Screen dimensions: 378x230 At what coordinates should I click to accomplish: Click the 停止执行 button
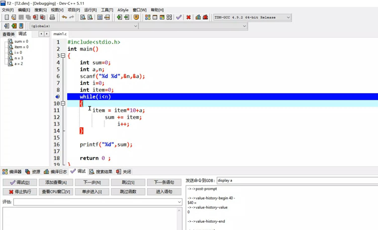click(20, 191)
